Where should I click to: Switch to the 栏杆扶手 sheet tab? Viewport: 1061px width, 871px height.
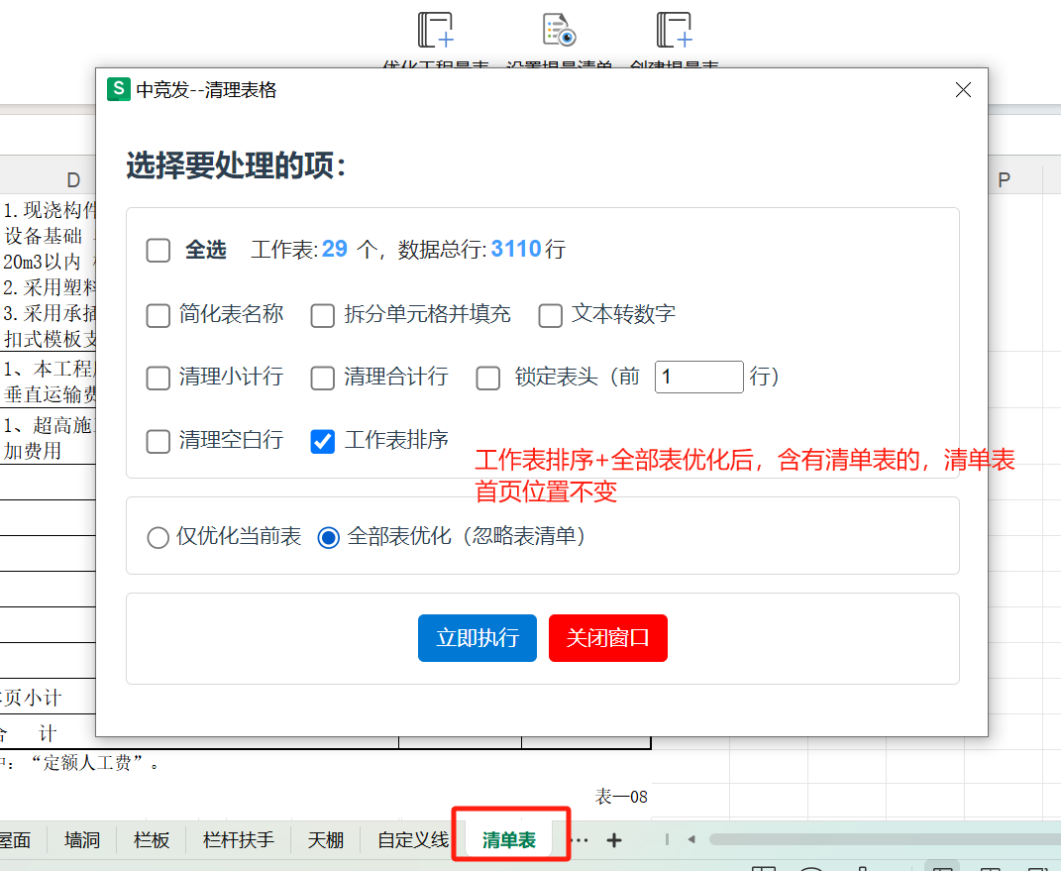point(239,840)
